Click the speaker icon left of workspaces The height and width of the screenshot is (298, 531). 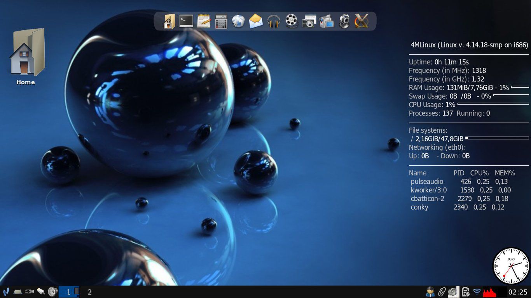[x=52, y=292]
